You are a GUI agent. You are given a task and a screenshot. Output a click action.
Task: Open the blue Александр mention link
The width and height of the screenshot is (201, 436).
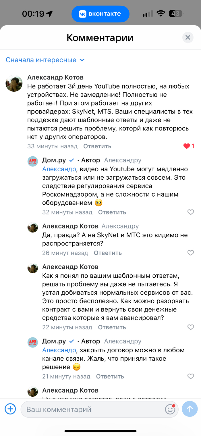[59, 169]
